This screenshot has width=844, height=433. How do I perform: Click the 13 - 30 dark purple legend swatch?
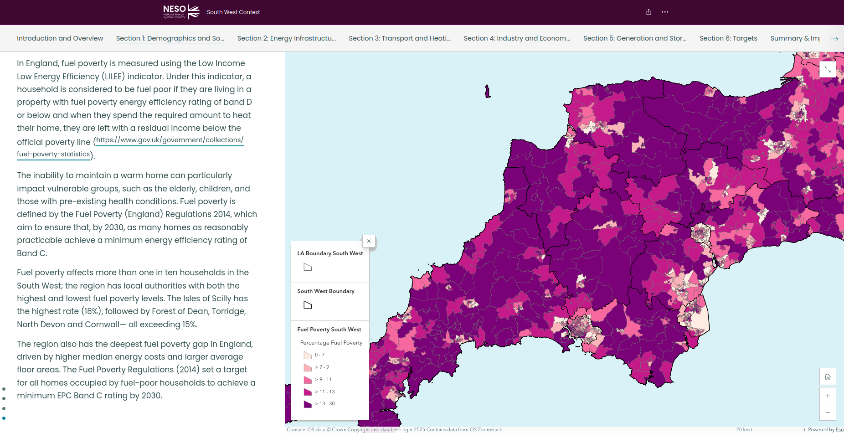point(308,404)
